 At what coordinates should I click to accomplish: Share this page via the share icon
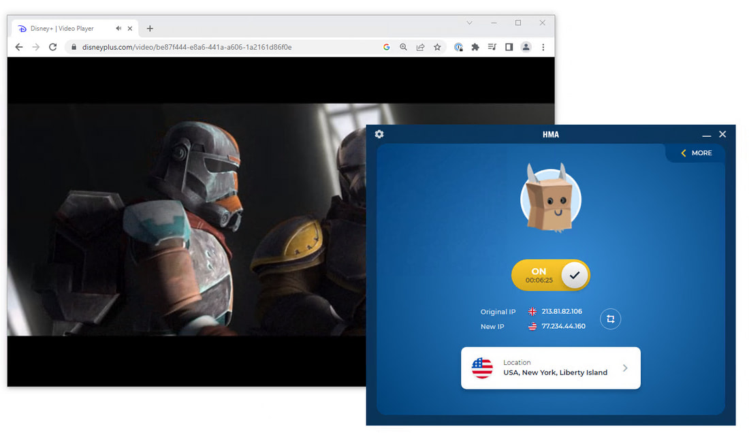pyautogui.click(x=420, y=47)
